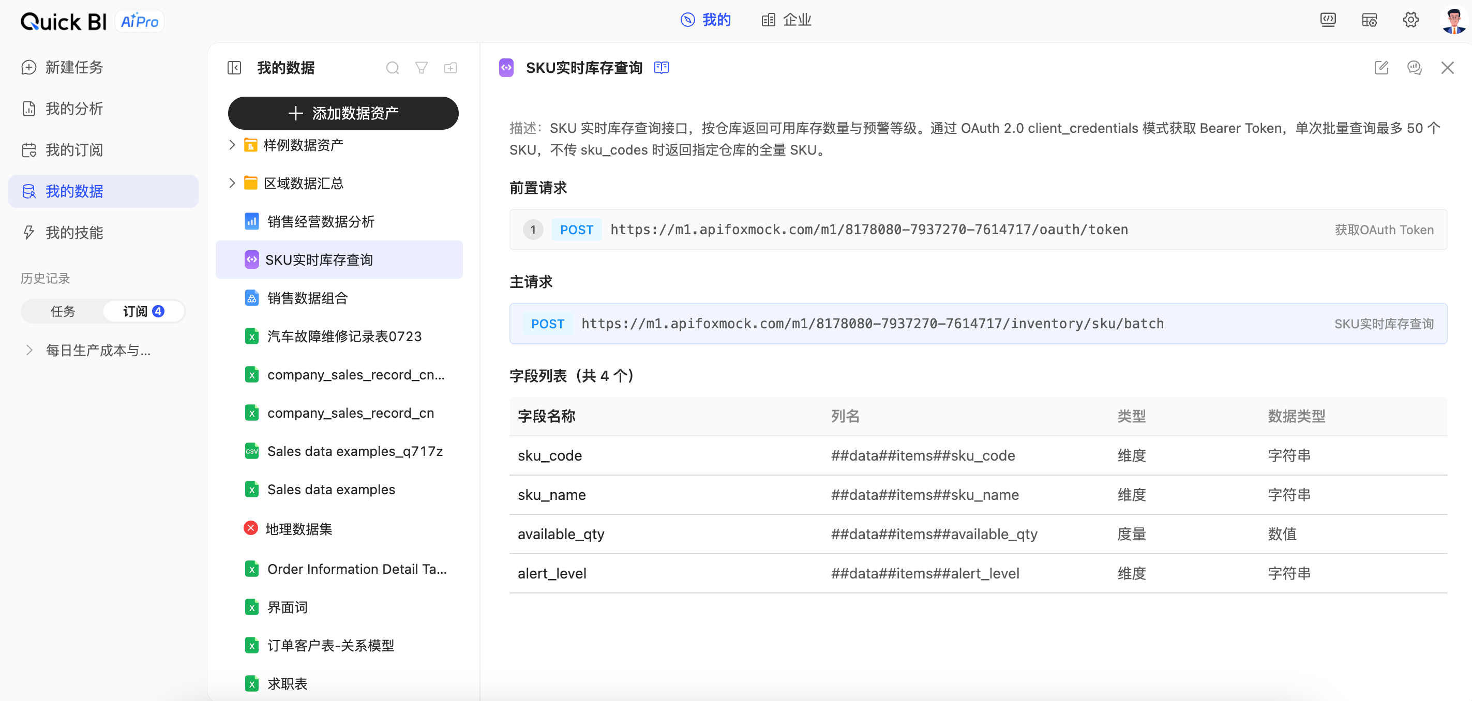1472x701 pixels.
Task: Edit the SKU实时库存查询 asset with pencil icon
Action: (1381, 68)
